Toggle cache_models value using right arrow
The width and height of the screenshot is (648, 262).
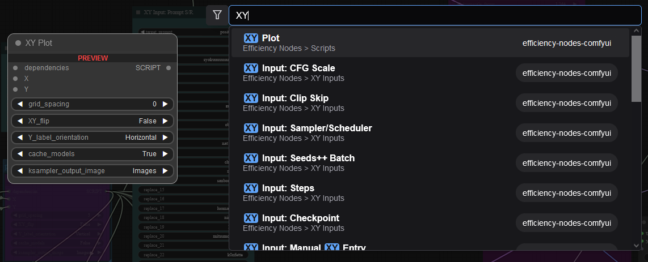coord(165,154)
